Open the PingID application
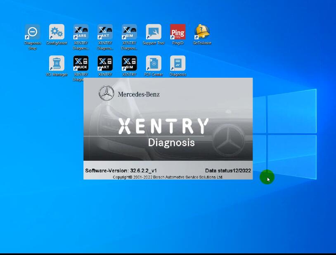This screenshot has width=336, height=255. pos(177,30)
